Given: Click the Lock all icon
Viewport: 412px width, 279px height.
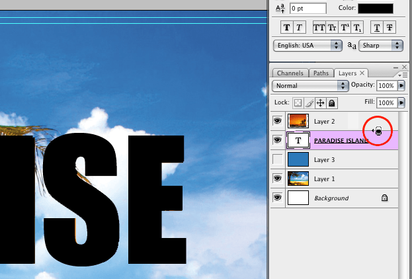Looking at the screenshot, I should tap(331, 103).
